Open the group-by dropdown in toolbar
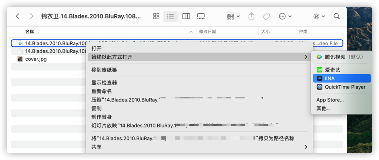The image size is (379, 160). click(233, 16)
